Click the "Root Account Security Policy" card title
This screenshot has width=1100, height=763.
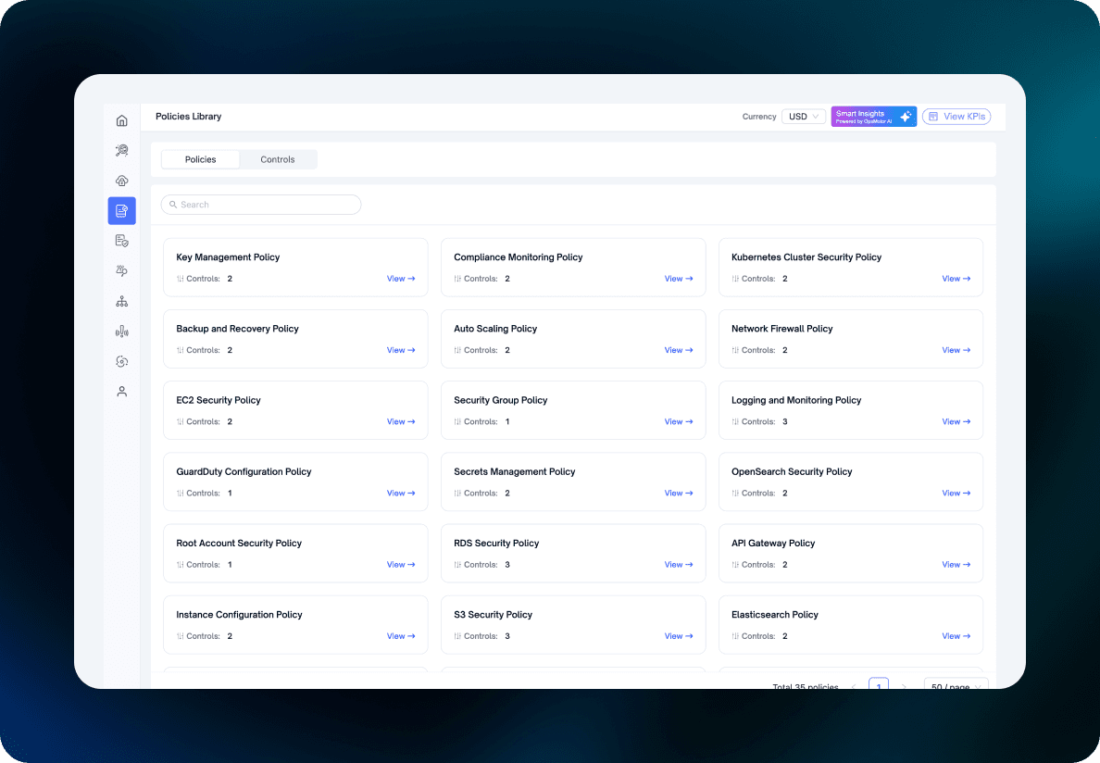[239, 544]
